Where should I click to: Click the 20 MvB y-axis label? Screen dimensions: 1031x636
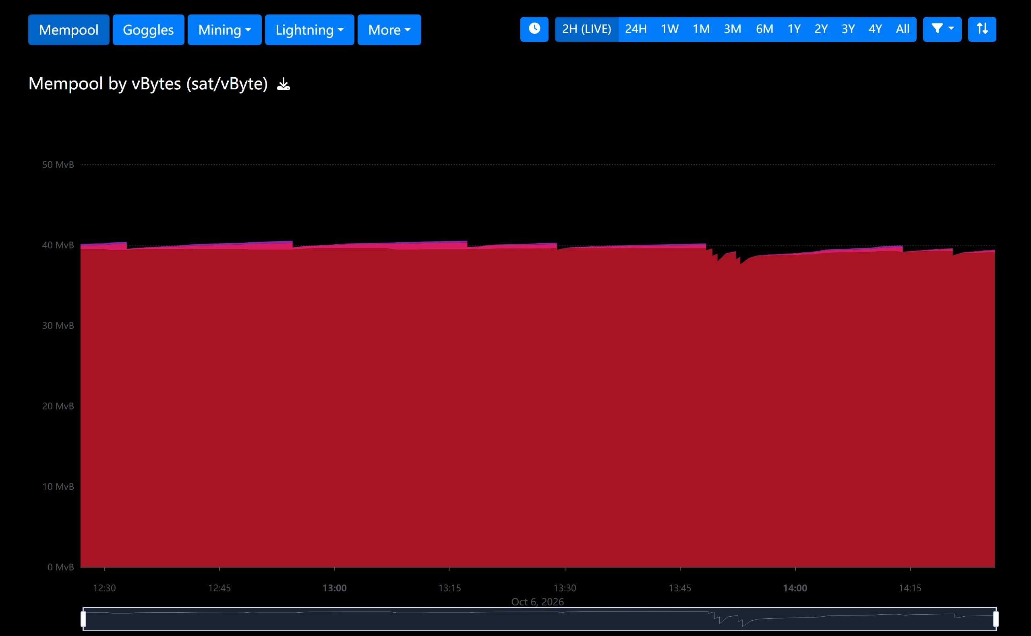click(x=58, y=406)
